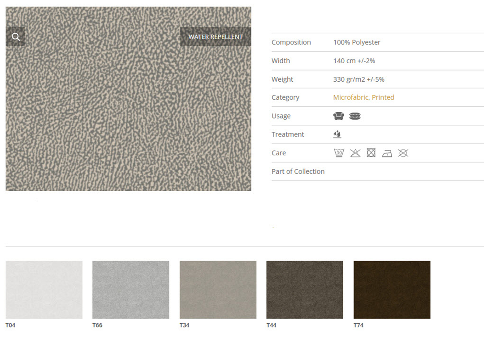This screenshot has height=342, width=484.
Task: Click the water droplets treatment icon
Action: 337,135
